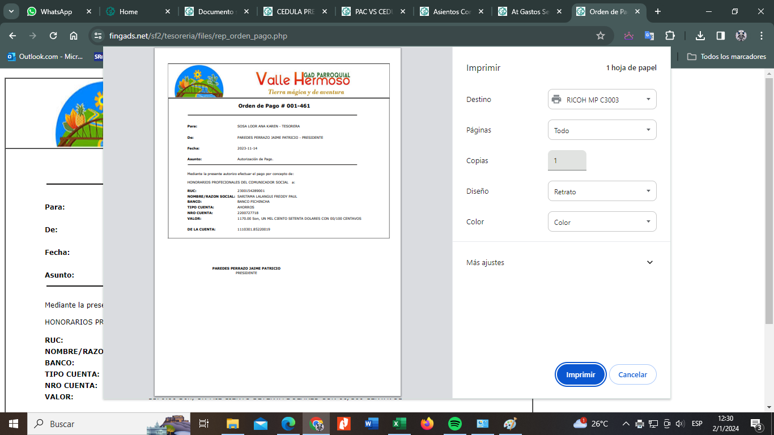This screenshot has height=435, width=774.
Task: Bookmark this page with the star icon
Action: tap(601, 36)
